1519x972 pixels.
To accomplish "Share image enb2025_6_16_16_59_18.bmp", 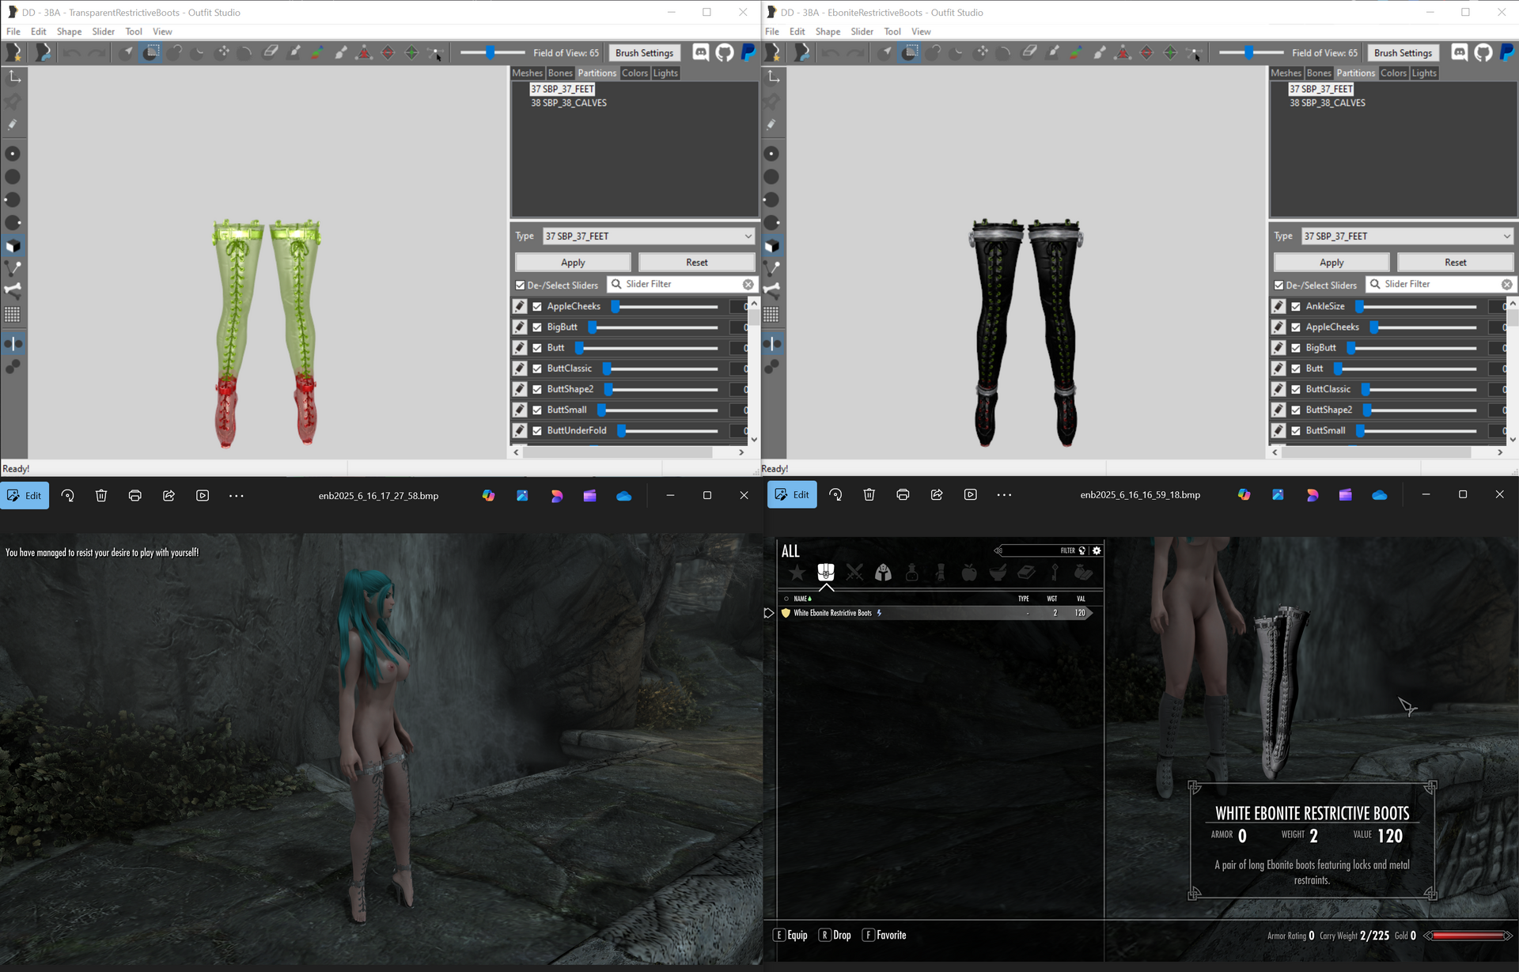I will (937, 495).
